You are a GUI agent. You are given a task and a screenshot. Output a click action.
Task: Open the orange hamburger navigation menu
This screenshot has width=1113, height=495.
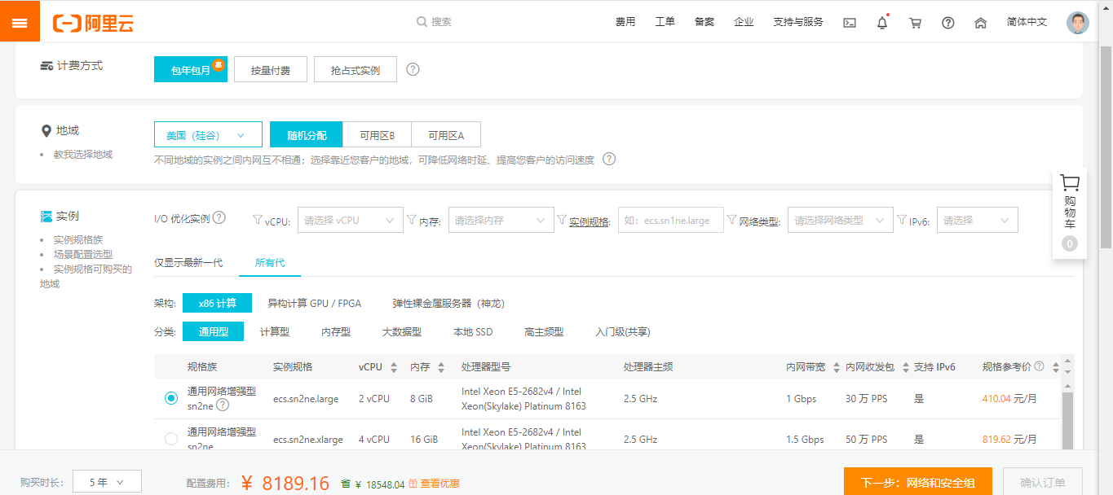tap(20, 21)
